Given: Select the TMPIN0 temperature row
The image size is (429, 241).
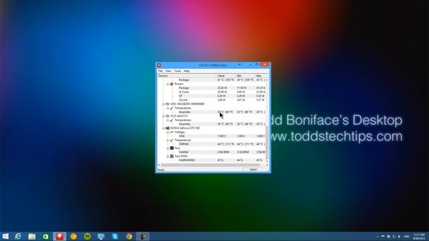Looking at the screenshot, I should coord(211,144).
